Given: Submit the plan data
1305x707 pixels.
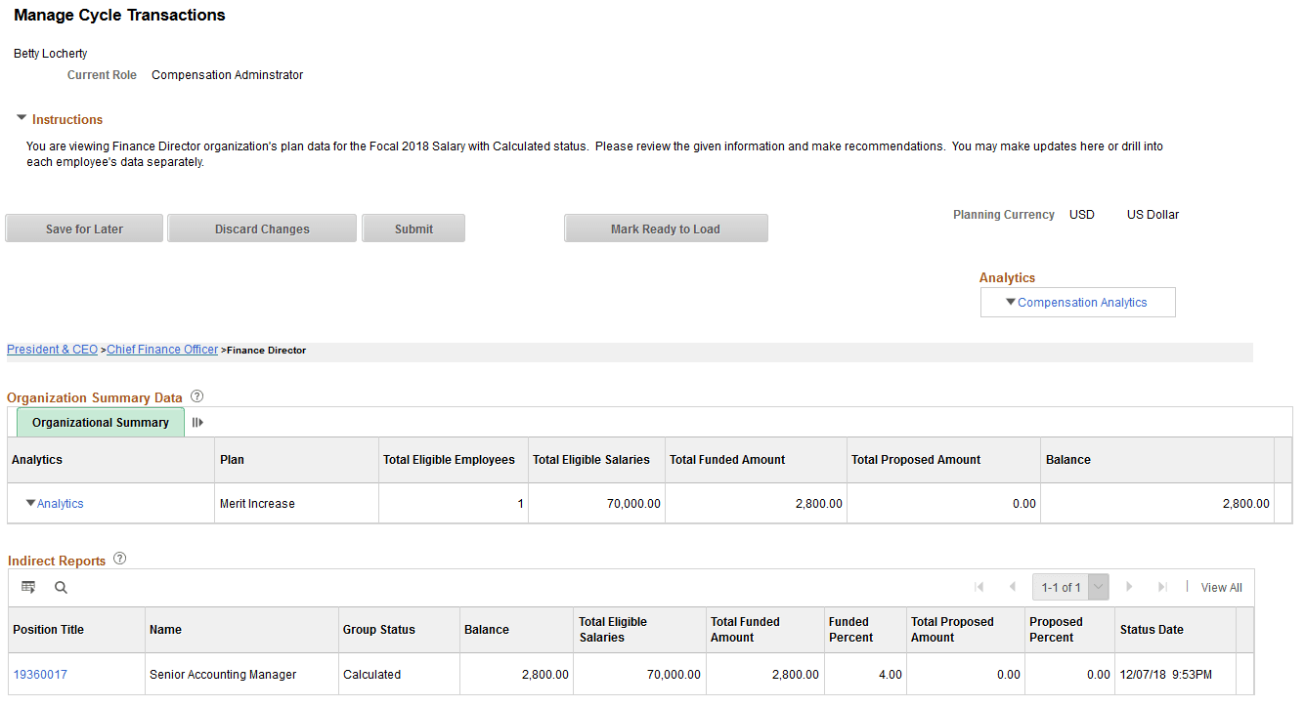Looking at the screenshot, I should [413, 228].
